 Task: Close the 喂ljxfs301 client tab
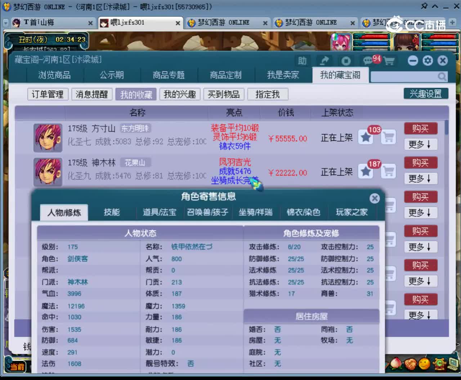178,23
